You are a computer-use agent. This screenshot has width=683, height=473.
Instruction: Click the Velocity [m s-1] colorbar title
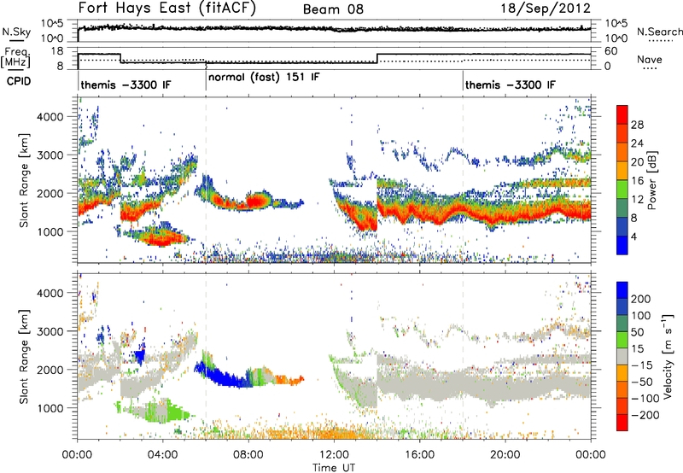pos(667,356)
